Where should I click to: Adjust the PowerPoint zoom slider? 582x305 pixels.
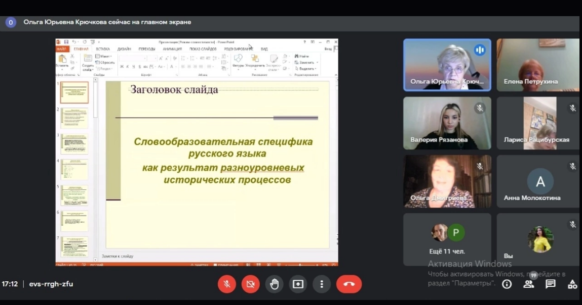[301, 265]
